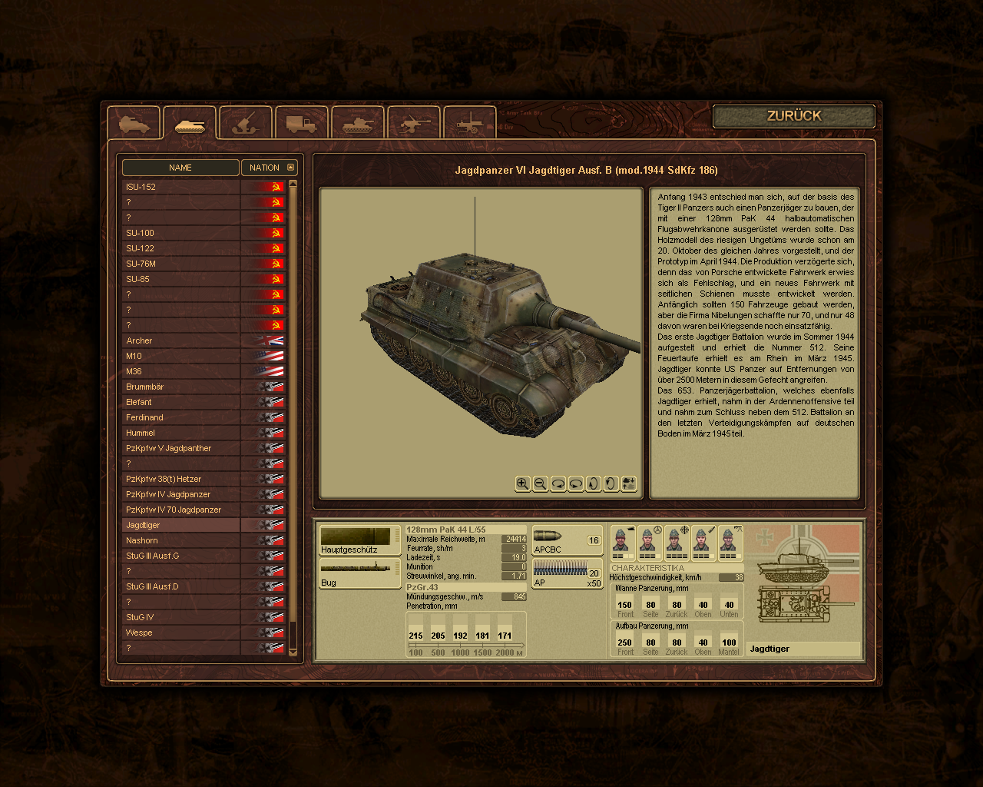
Task: Rotate tank model horizontally with first rotate icon
Action: [x=558, y=483]
